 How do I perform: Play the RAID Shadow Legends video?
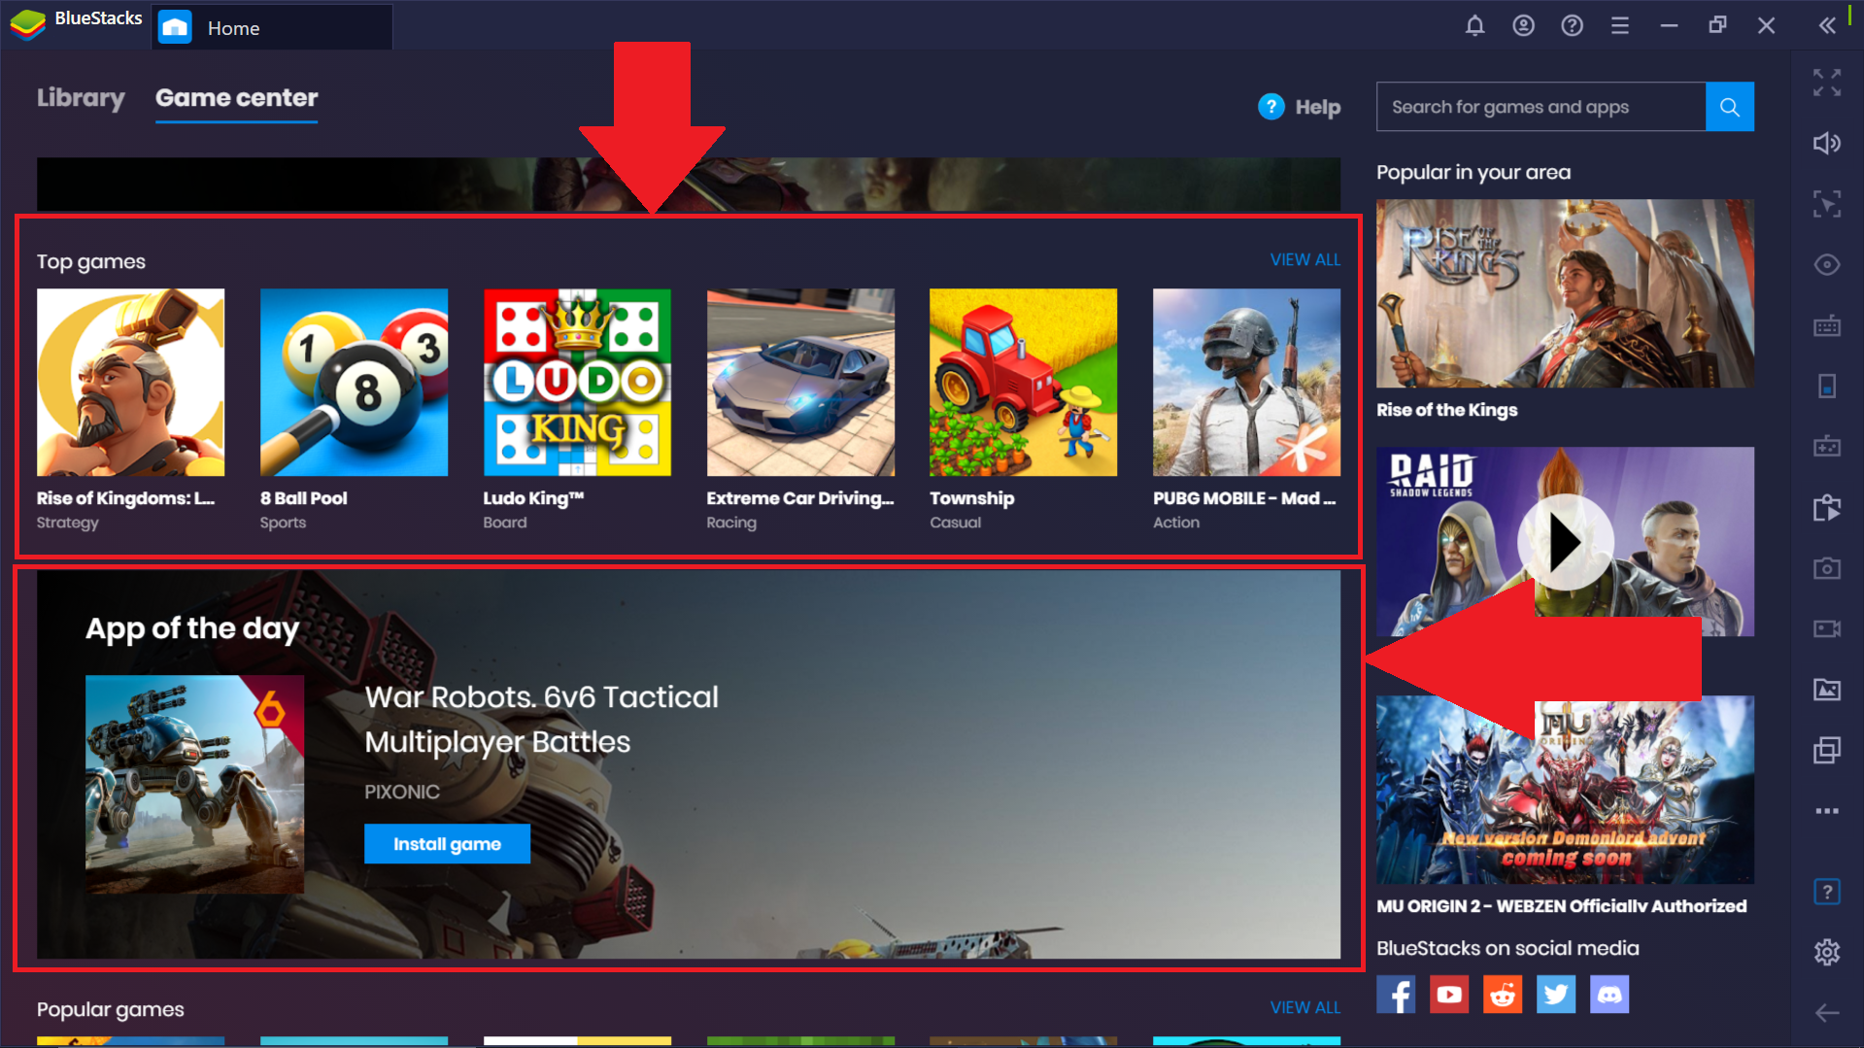pyautogui.click(x=1565, y=542)
